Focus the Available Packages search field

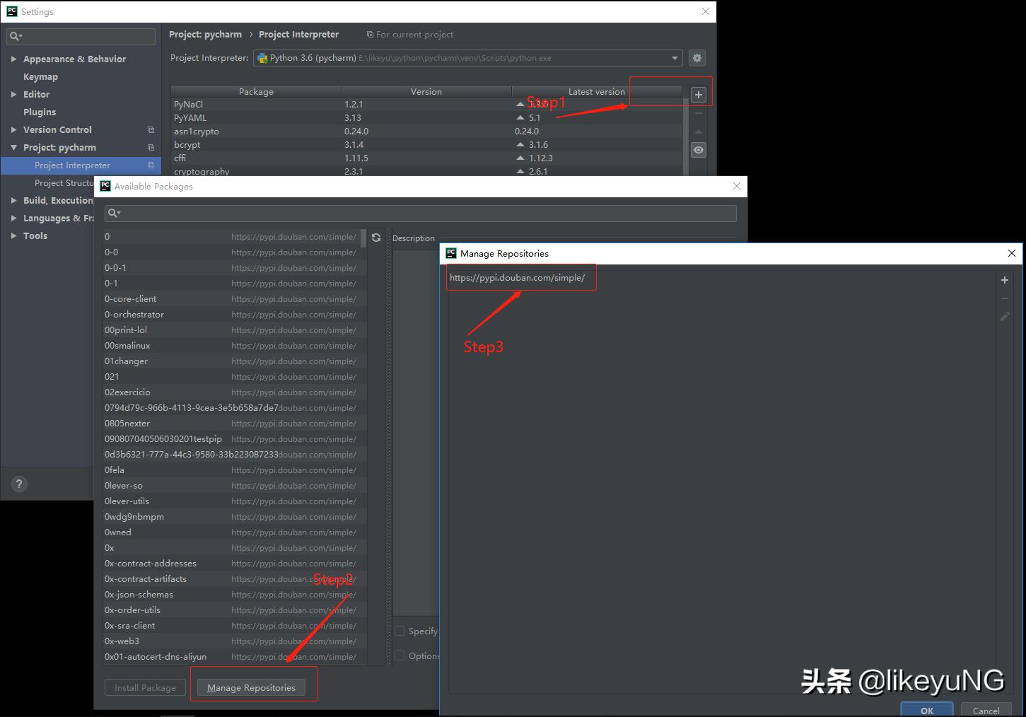[421, 213]
